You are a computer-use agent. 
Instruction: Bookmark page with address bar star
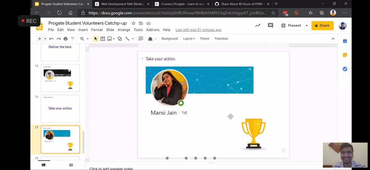(273, 13)
